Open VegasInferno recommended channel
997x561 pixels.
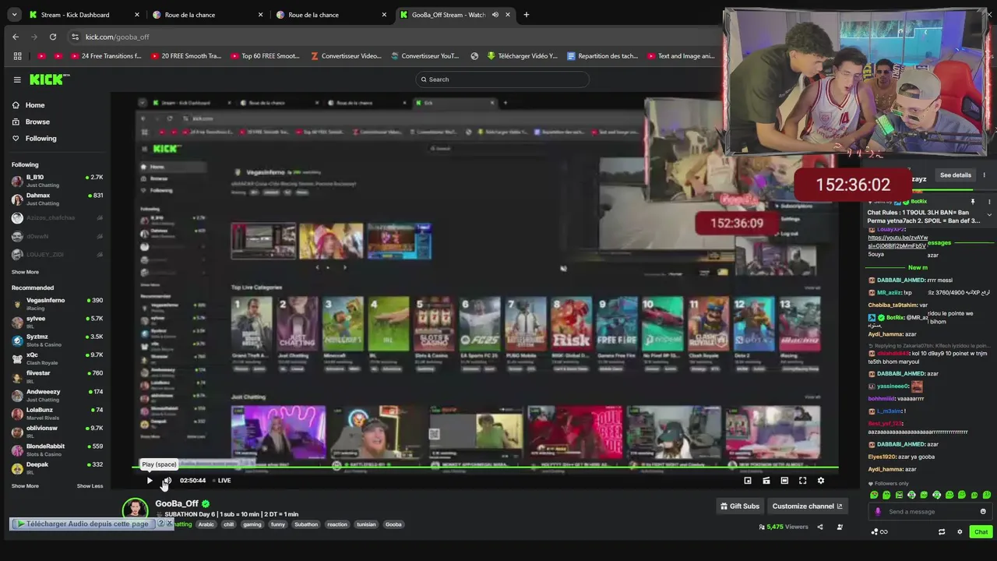tap(57, 303)
